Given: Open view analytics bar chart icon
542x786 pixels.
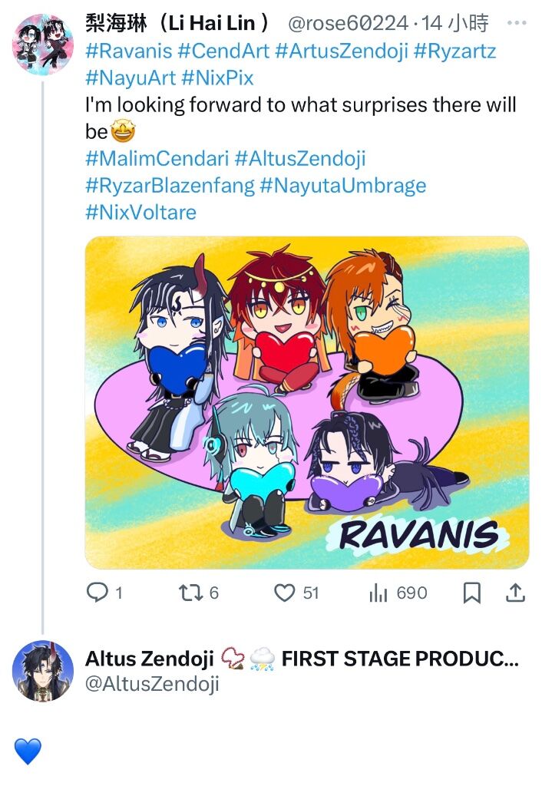Looking at the screenshot, I should (378, 593).
